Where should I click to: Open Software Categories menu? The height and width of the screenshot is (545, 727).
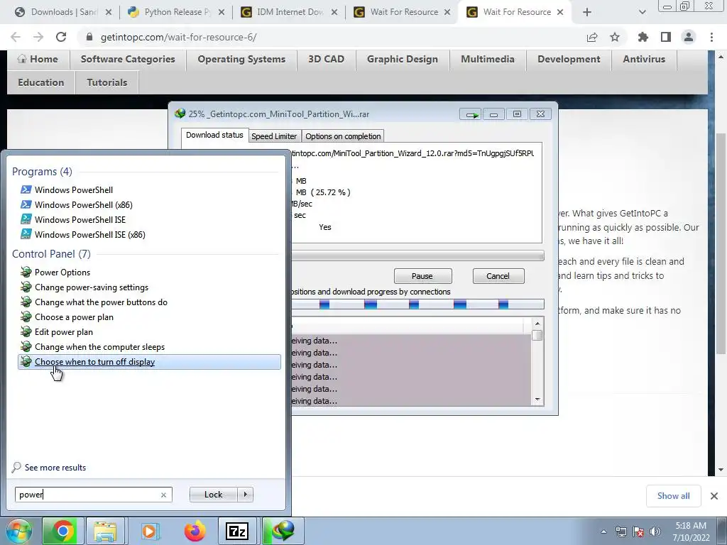pos(128,60)
